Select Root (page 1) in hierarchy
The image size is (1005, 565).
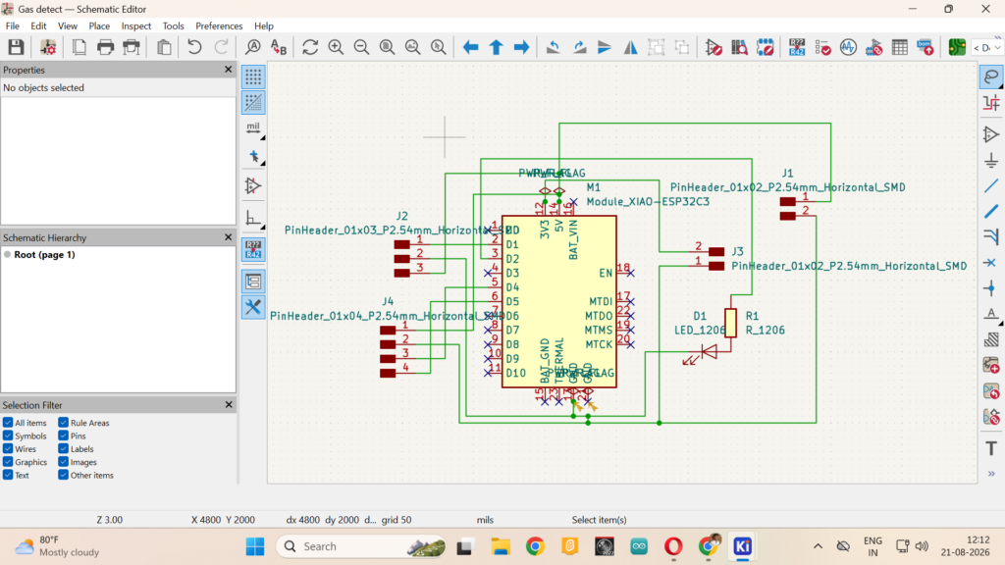[44, 254]
